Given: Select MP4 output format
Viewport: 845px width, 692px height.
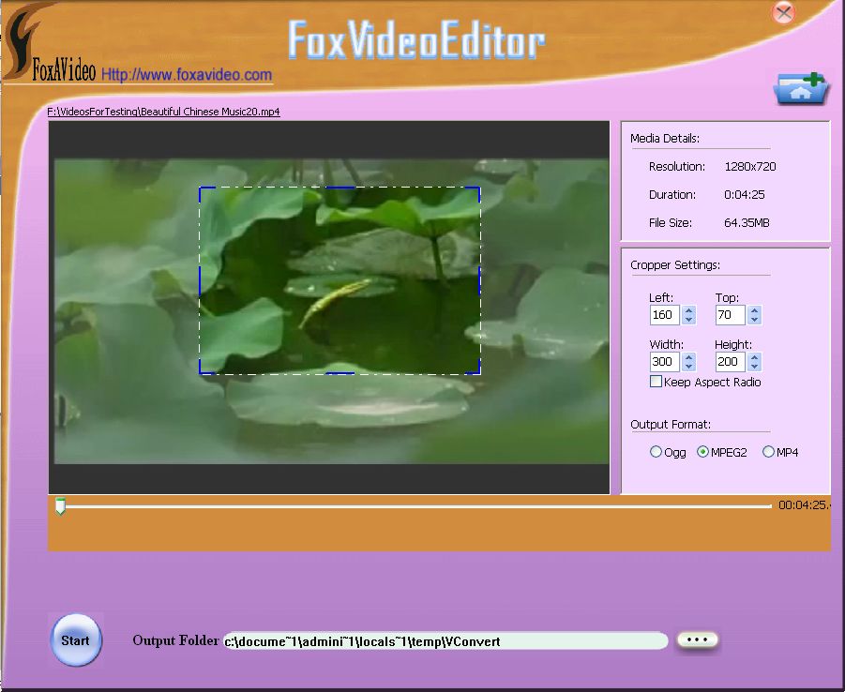Looking at the screenshot, I should point(768,452).
